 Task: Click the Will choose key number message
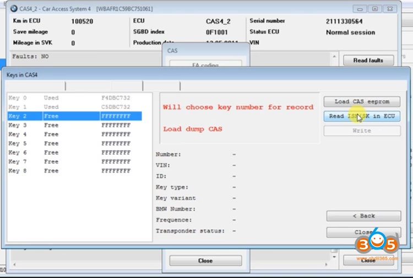(x=238, y=107)
